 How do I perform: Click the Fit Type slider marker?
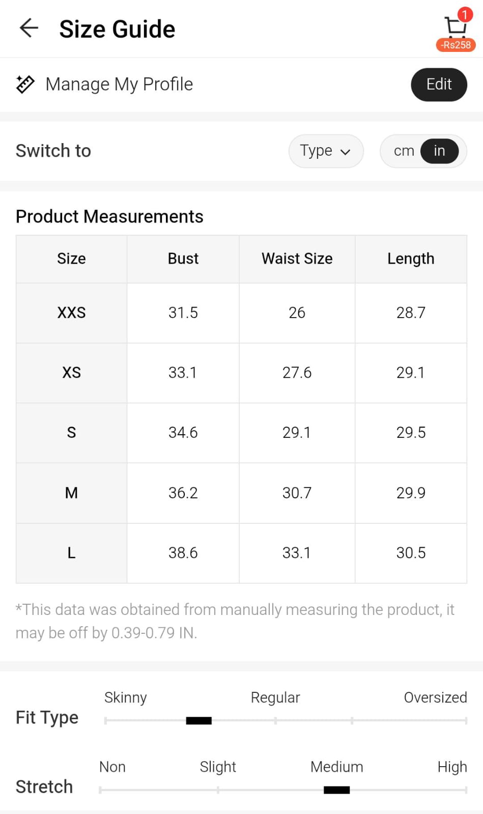198,720
